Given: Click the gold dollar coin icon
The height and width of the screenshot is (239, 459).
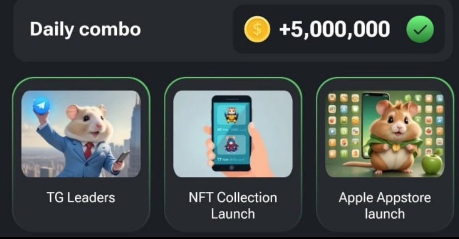Looking at the screenshot, I should 257,29.
